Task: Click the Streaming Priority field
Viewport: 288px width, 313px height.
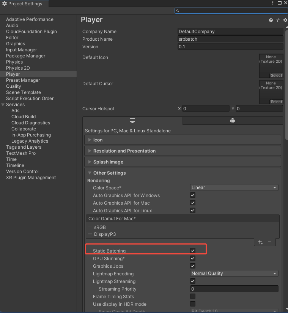Action: [x=234, y=289]
